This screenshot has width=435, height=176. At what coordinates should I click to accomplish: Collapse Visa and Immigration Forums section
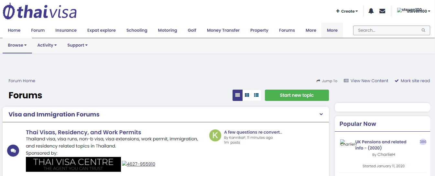pos(321,114)
